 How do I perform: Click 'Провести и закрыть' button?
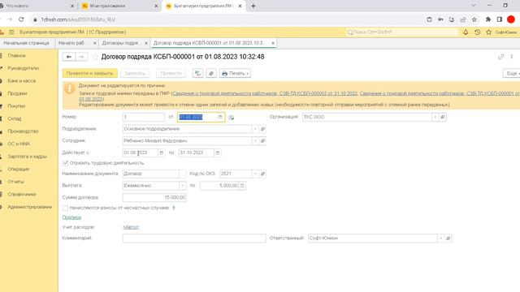[90, 73]
